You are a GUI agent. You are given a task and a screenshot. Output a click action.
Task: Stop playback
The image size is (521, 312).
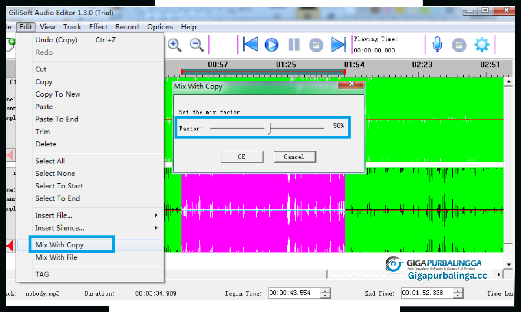click(316, 45)
